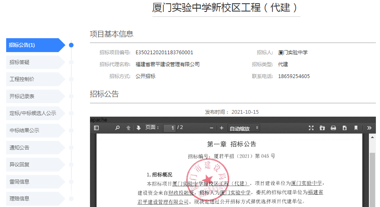Go to next PDF page

pyautogui.click(x=138, y=128)
